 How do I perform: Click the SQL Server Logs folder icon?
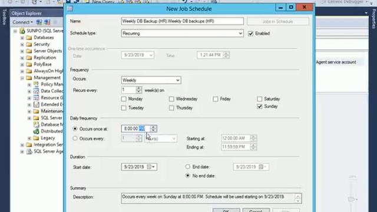(x=36, y=118)
